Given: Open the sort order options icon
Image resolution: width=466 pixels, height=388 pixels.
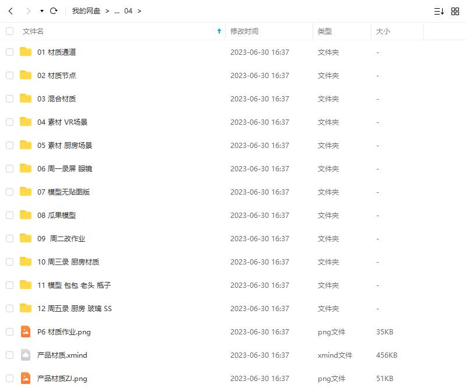Looking at the screenshot, I should tap(439, 11).
